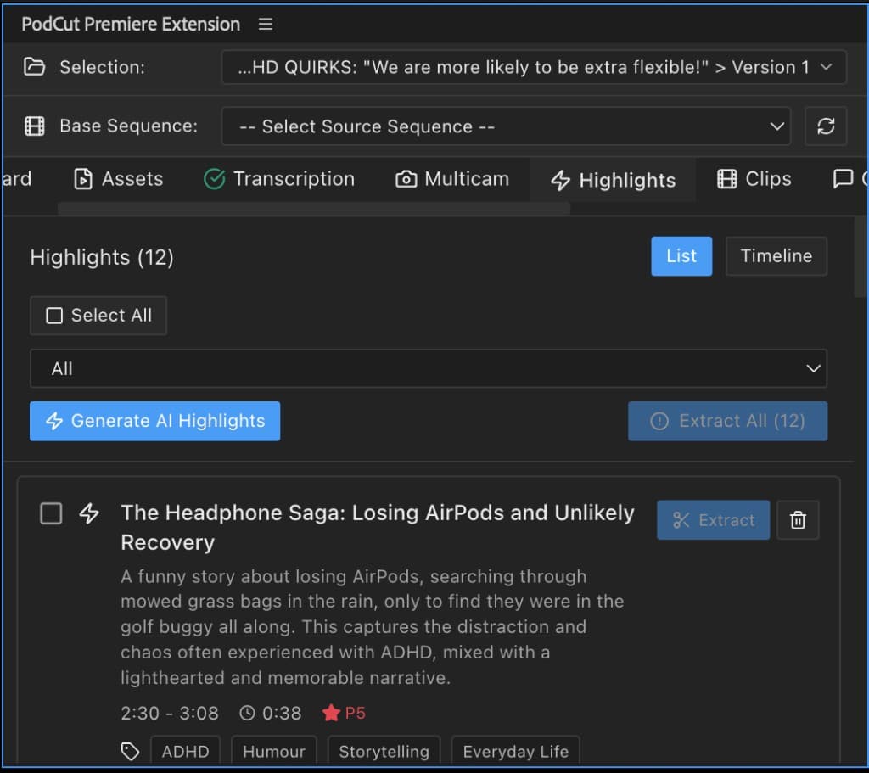This screenshot has height=773, width=869.
Task: Open the hamburger menu beside PodCut title
Action: point(265,24)
